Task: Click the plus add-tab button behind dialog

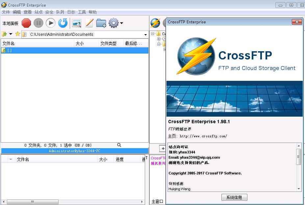Action: click(163, 148)
